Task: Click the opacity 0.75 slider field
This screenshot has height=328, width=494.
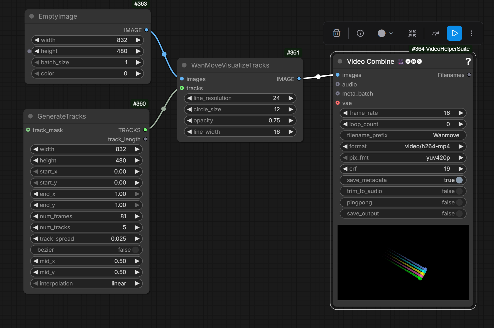Action: coord(240,120)
